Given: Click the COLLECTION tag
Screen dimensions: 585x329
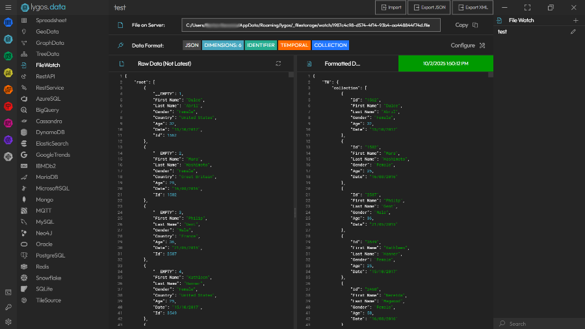Looking at the screenshot, I should 330,45.
